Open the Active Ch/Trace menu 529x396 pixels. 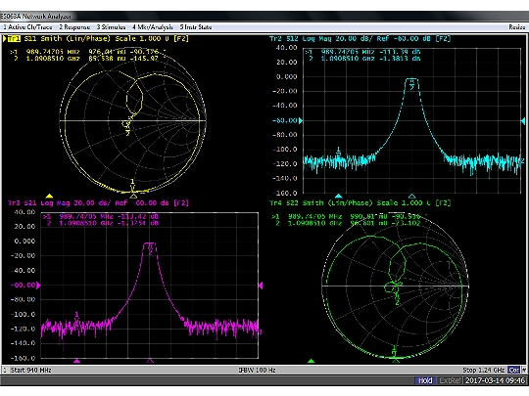coord(27,27)
